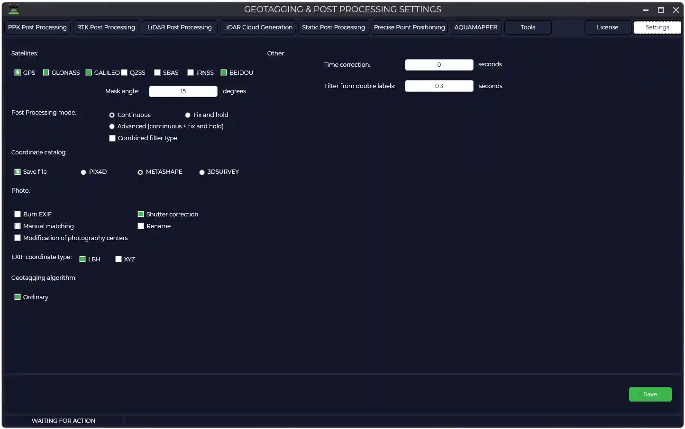Image resolution: width=685 pixels, height=429 pixels.
Task: Check XYZ EXIF coordinate type
Action: (x=119, y=259)
